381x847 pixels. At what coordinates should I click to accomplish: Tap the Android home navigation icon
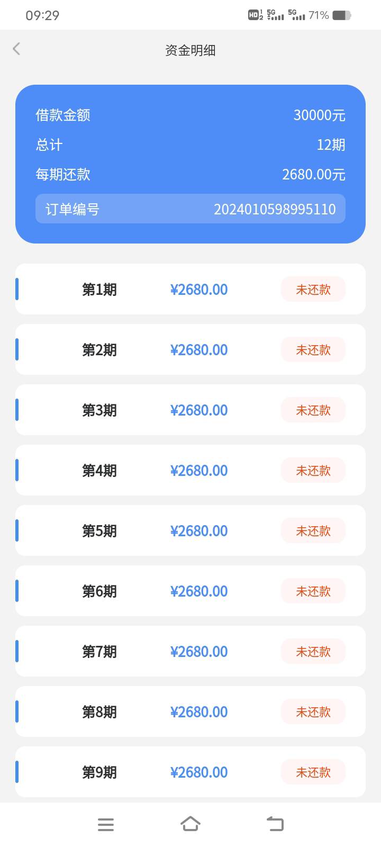pyautogui.click(x=190, y=824)
